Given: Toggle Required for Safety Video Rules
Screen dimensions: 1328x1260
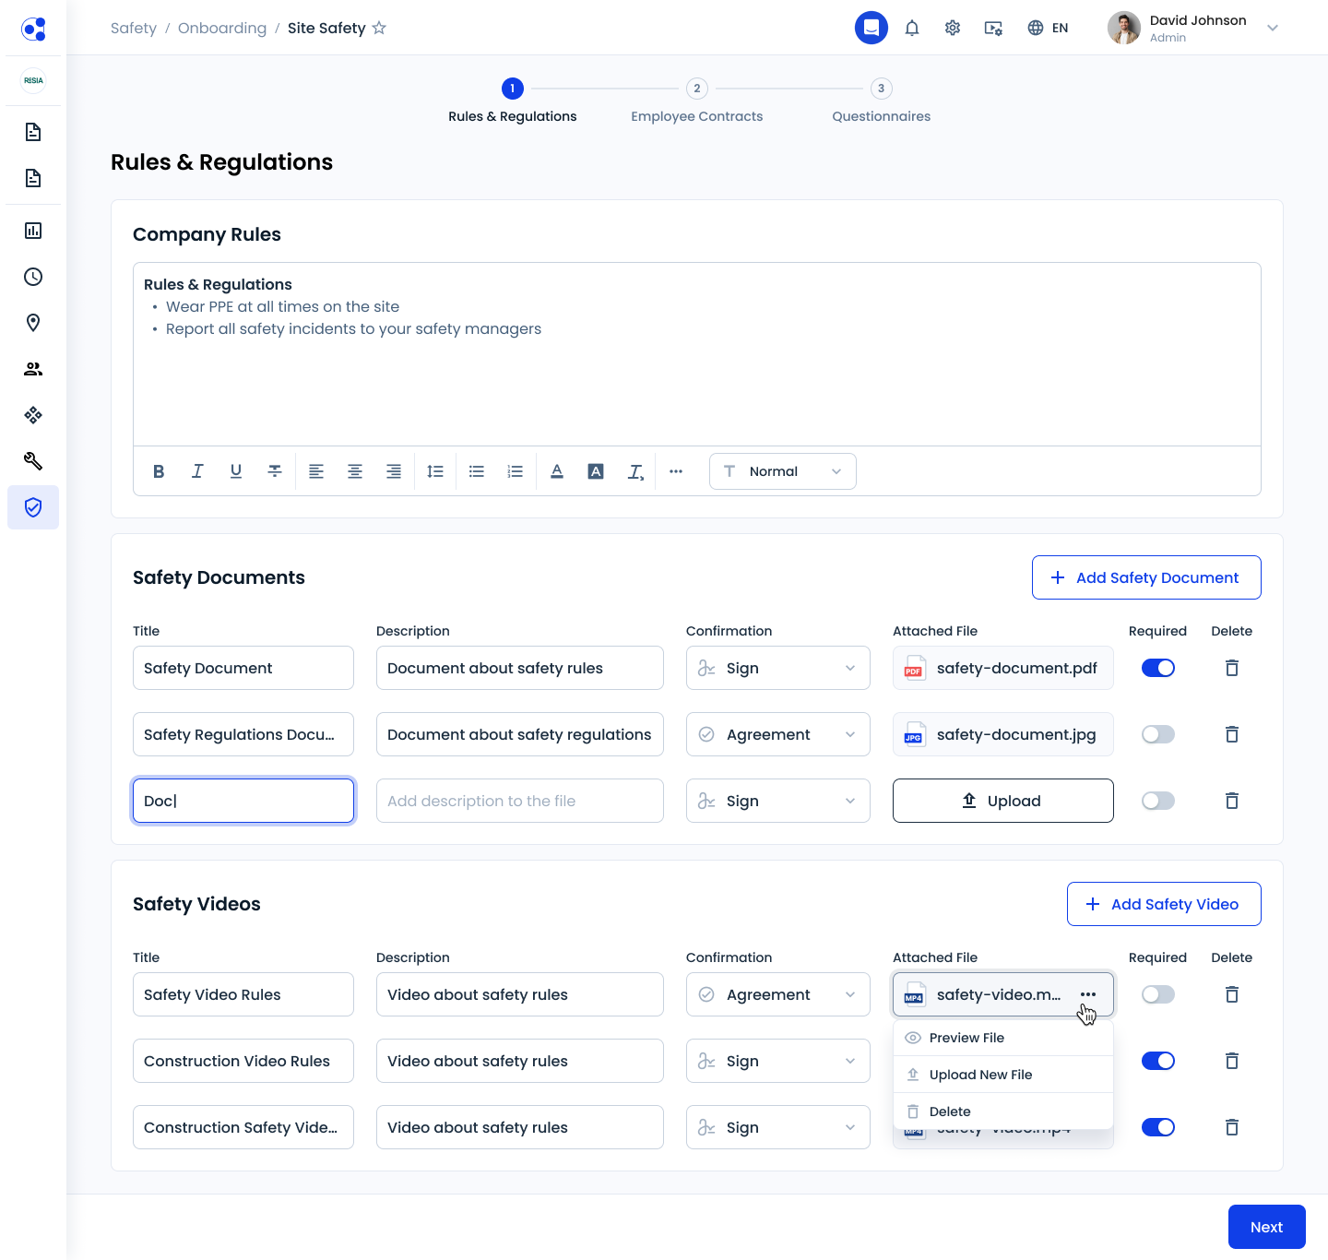Looking at the screenshot, I should (x=1158, y=994).
